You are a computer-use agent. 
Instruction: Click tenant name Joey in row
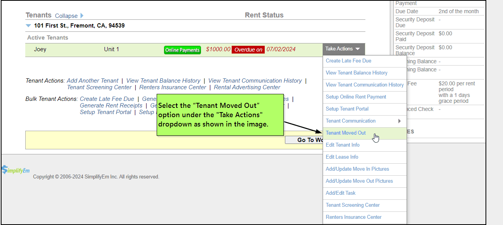point(40,49)
